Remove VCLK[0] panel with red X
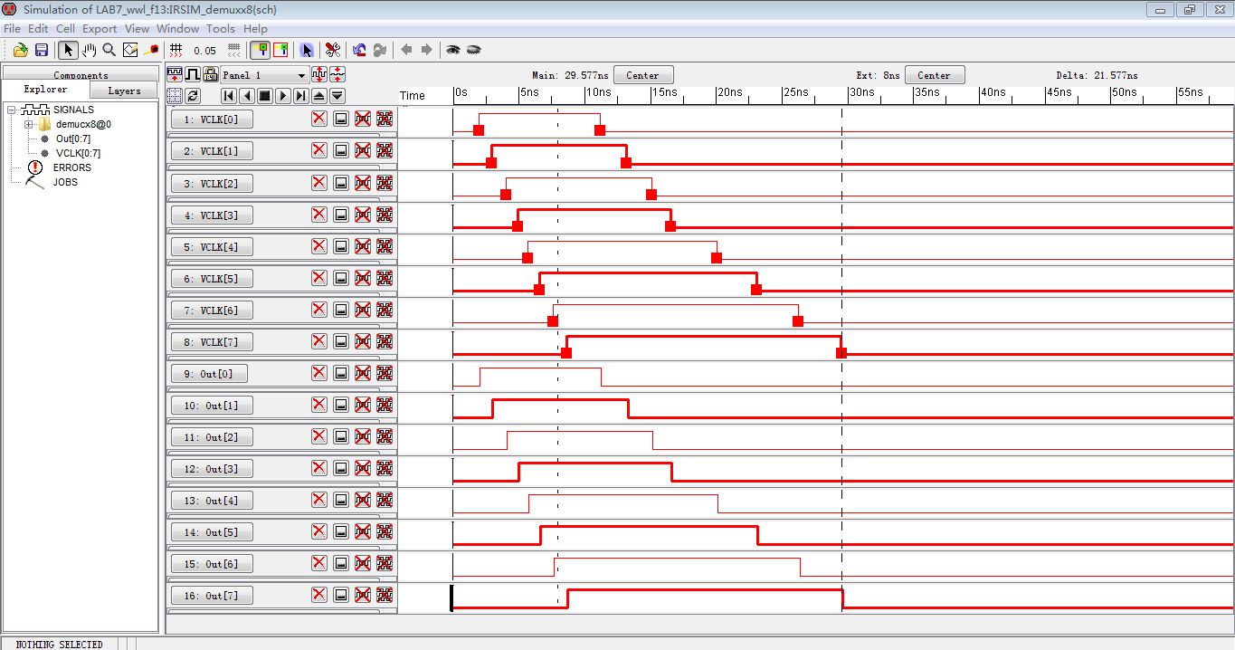 [x=318, y=119]
